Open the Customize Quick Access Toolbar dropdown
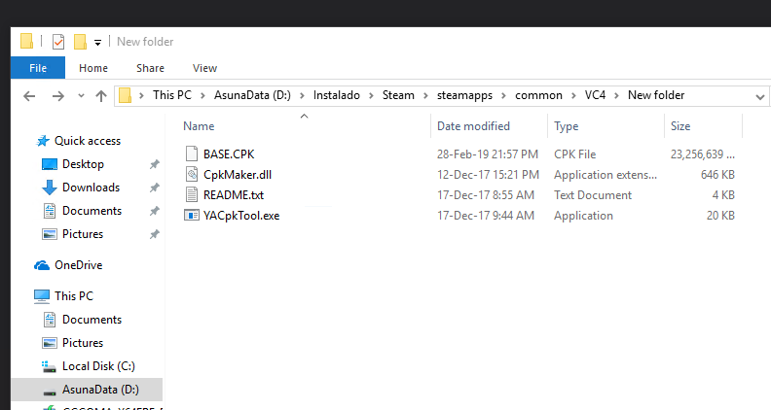 (x=98, y=42)
